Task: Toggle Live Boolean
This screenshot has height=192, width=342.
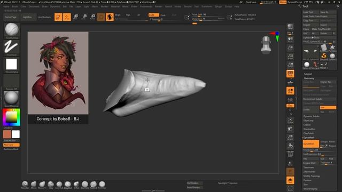Action: click(x=44, y=17)
